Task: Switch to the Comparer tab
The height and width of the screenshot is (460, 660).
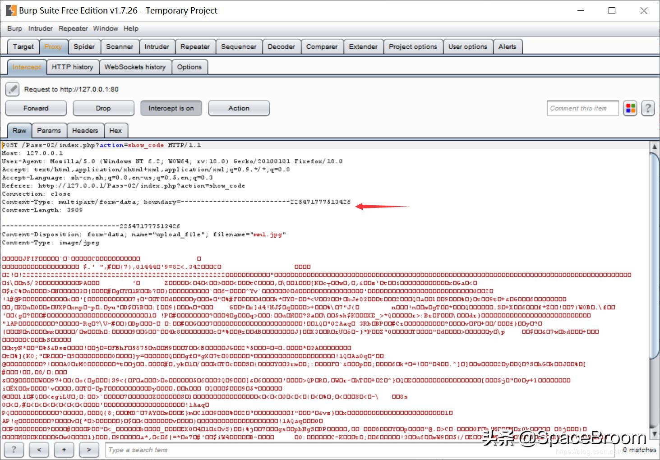Action: (322, 46)
